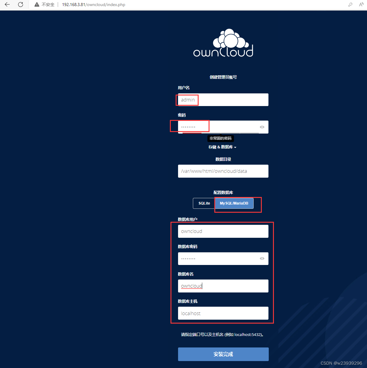
Task: Click the 数据库用户 owncloud field
Action: click(x=223, y=231)
